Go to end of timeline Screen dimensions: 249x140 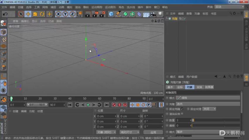pos(107,105)
